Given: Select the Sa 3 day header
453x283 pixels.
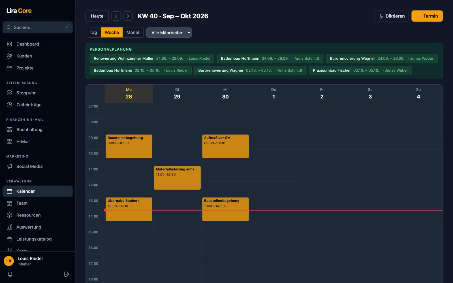Looking at the screenshot, I should coord(370,94).
